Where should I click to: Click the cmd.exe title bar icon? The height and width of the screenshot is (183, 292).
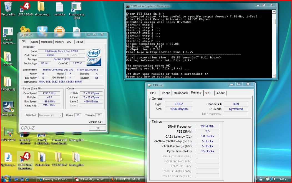(128, 6)
